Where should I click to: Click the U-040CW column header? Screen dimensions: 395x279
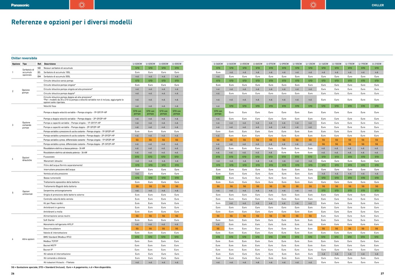point(218,64)
